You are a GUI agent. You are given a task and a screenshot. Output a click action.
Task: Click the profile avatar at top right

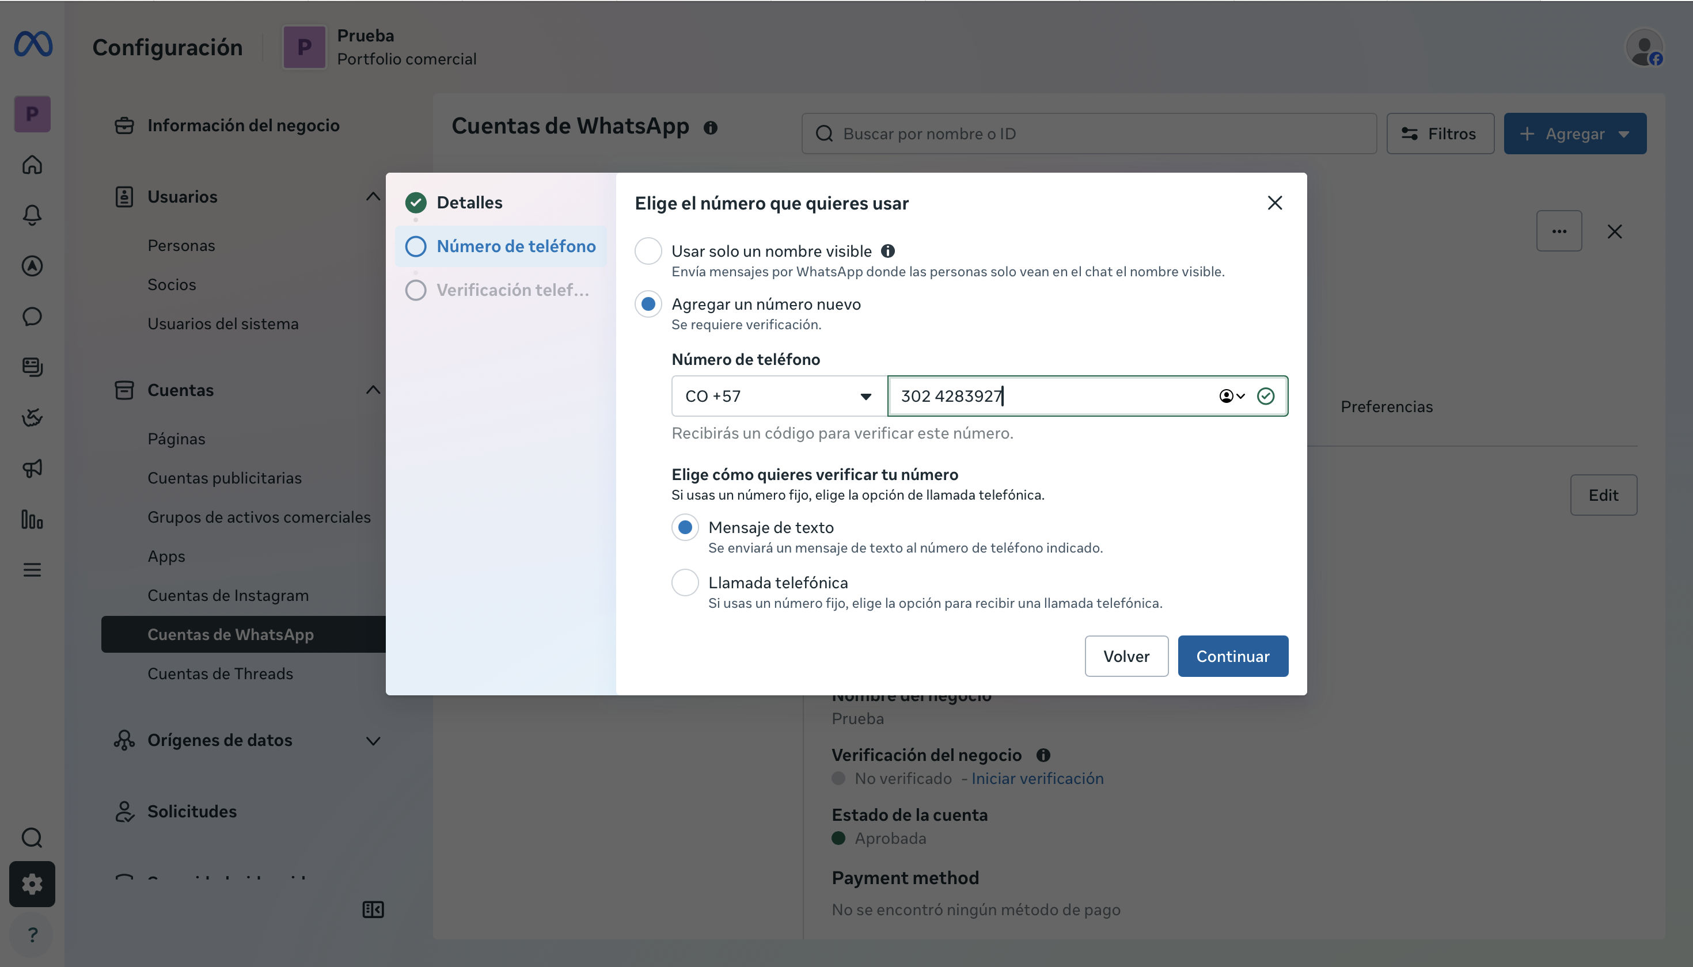tap(1644, 48)
